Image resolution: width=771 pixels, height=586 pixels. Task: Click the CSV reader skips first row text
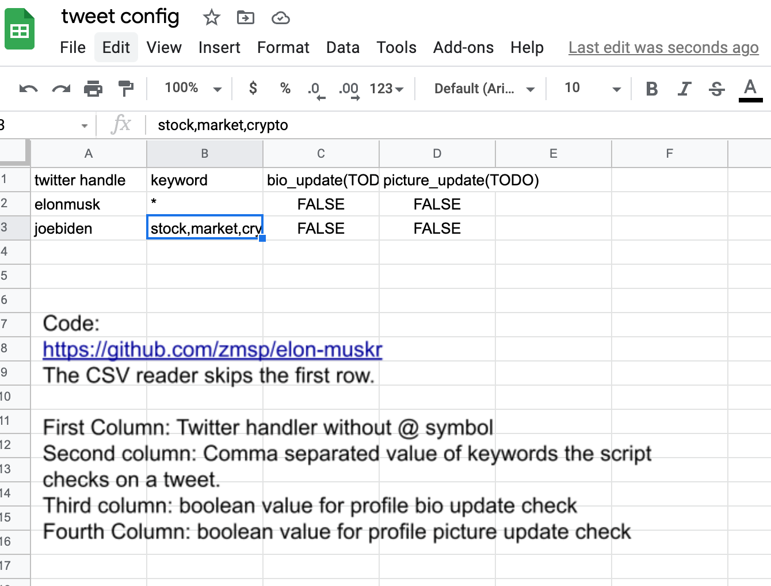[x=209, y=375]
